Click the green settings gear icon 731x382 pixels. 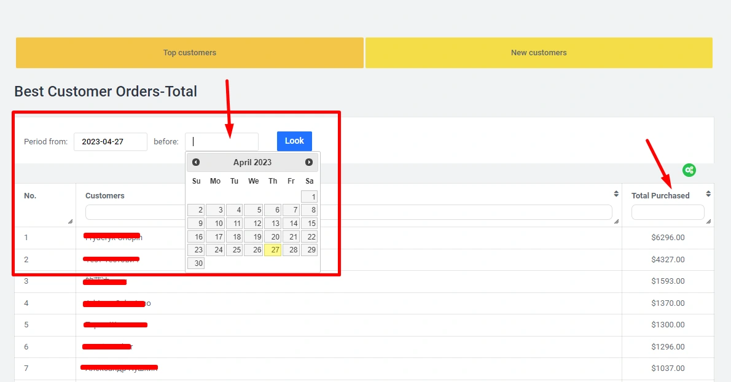(x=689, y=170)
